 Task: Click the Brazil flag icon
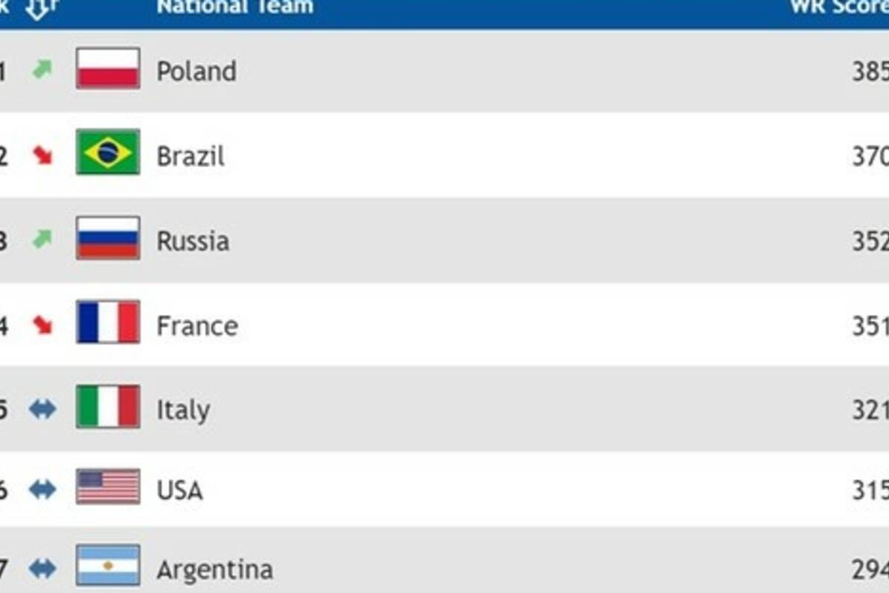pyautogui.click(x=108, y=152)
